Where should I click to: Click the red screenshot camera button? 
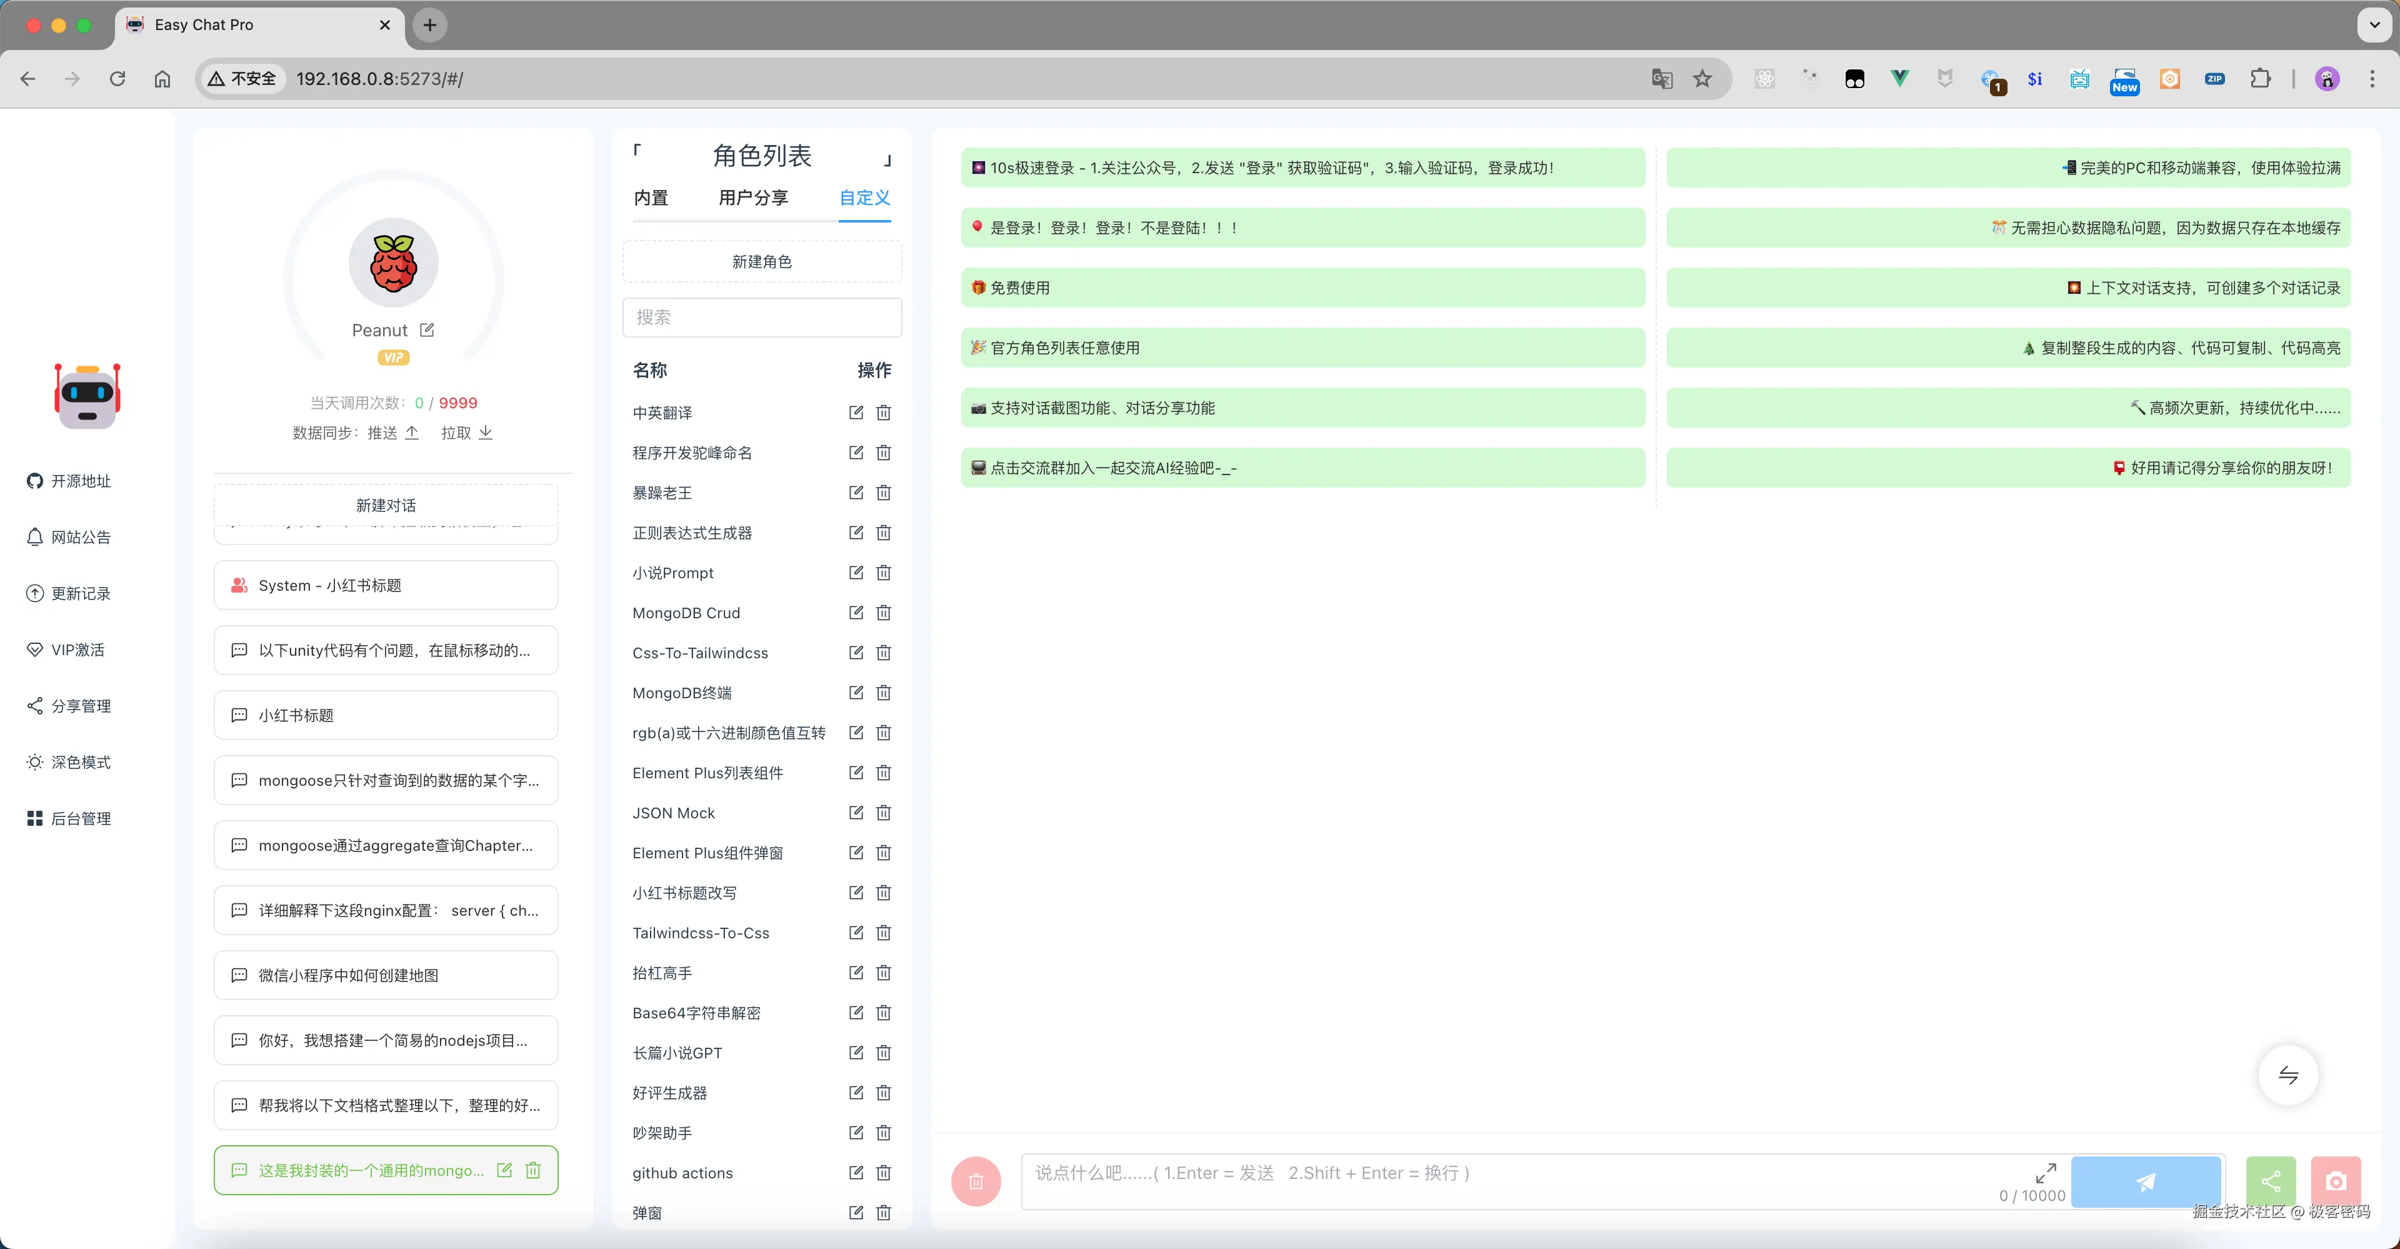pyautogui.click(x=2335, y=1181)
